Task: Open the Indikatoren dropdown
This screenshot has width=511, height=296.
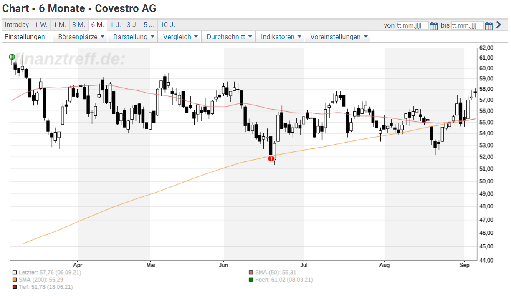Action: point(281,37)
